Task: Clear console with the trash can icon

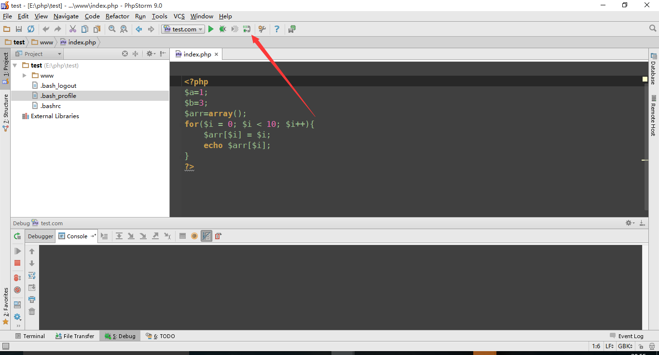Action: coord(32,312)
